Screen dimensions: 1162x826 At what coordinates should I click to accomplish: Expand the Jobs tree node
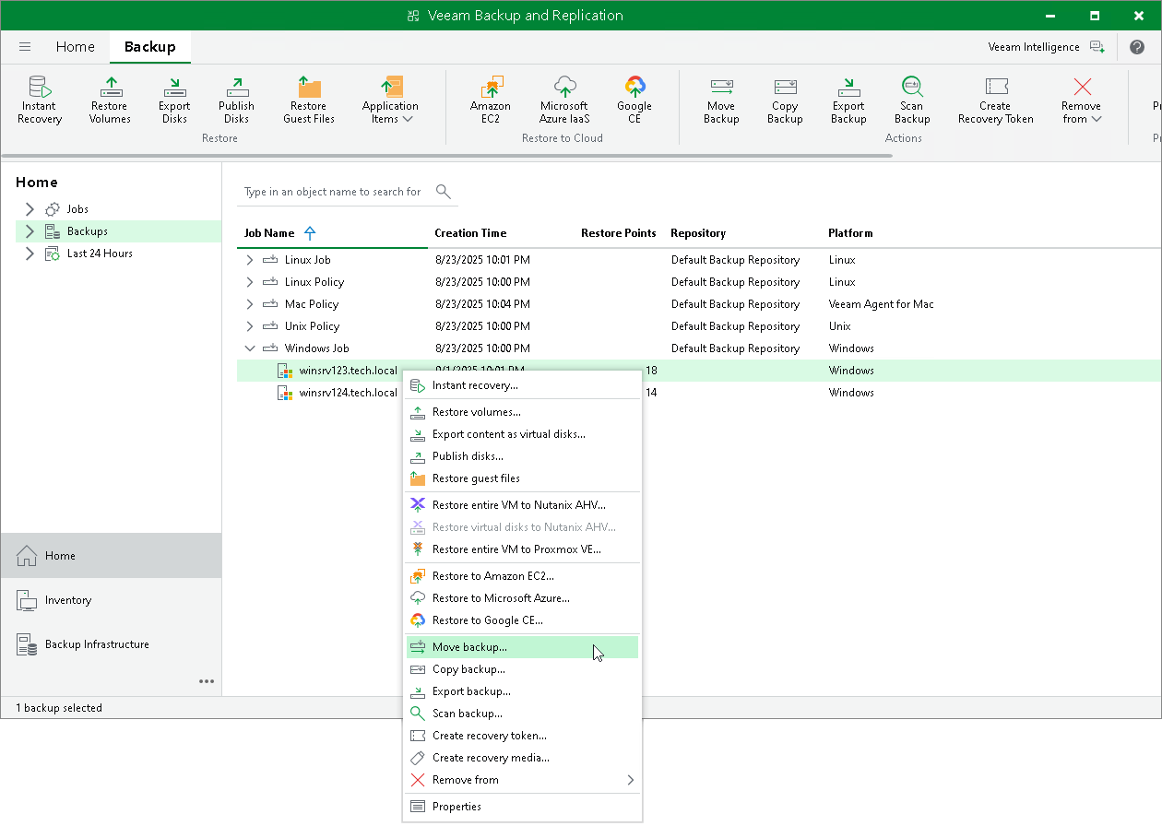(30, 209)
